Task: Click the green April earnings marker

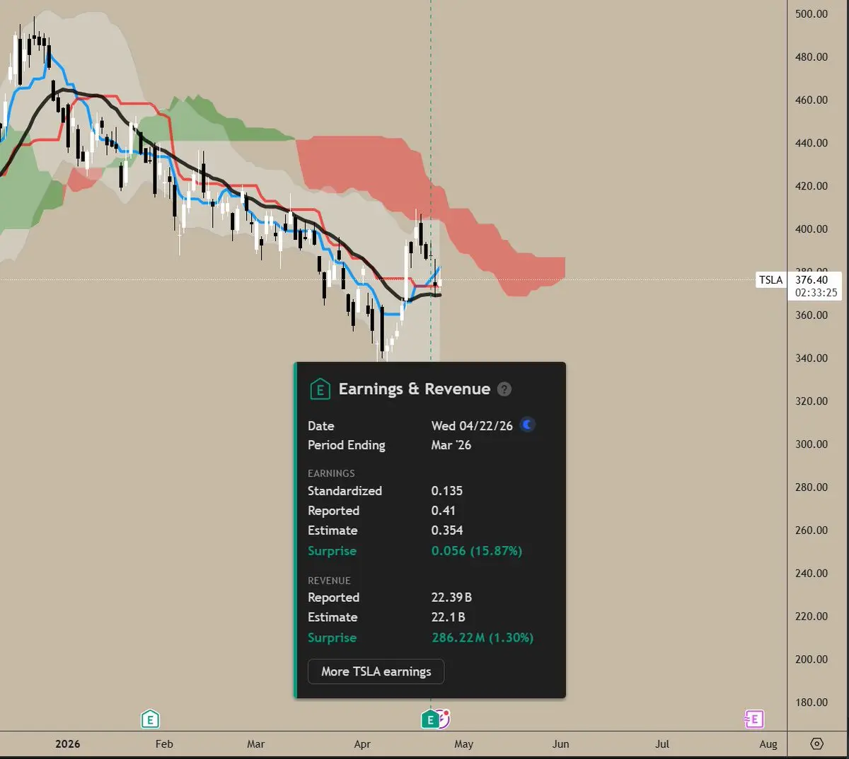Action: 429,720
